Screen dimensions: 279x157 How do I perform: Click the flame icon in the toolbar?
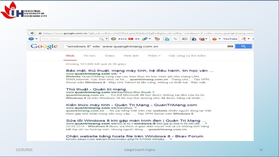tap(214, 39)
